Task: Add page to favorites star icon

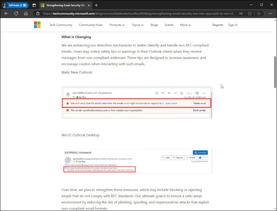Action: [x=259, y=14]
